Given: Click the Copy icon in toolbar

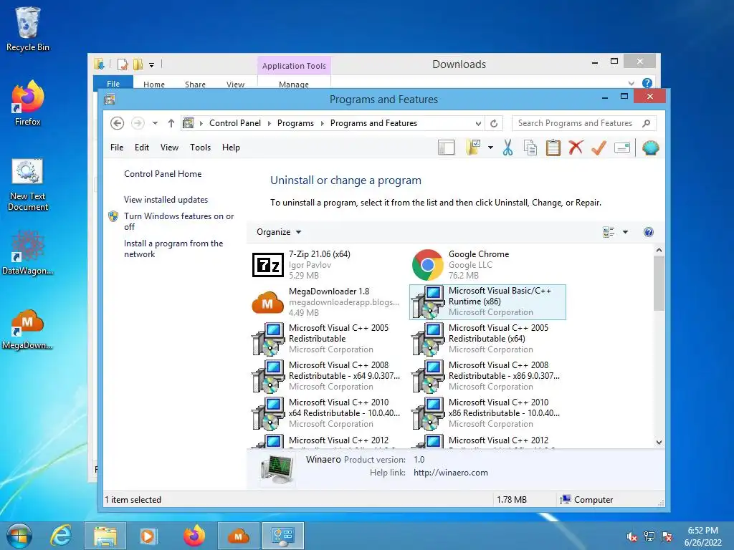Looking at the screenshot, I should pos(530,148).
